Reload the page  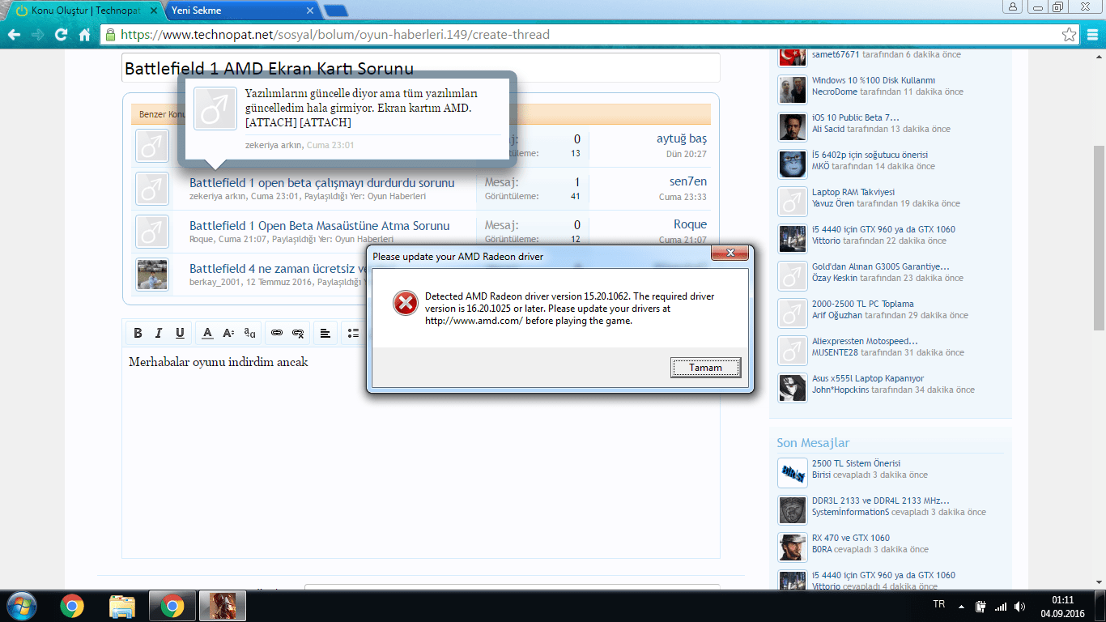(62, 35)
